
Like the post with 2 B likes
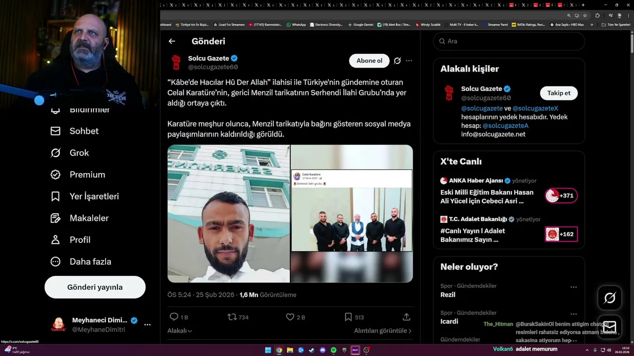click(290, 317)
